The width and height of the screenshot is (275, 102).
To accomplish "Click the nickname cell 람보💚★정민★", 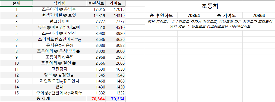I will 59,75.
